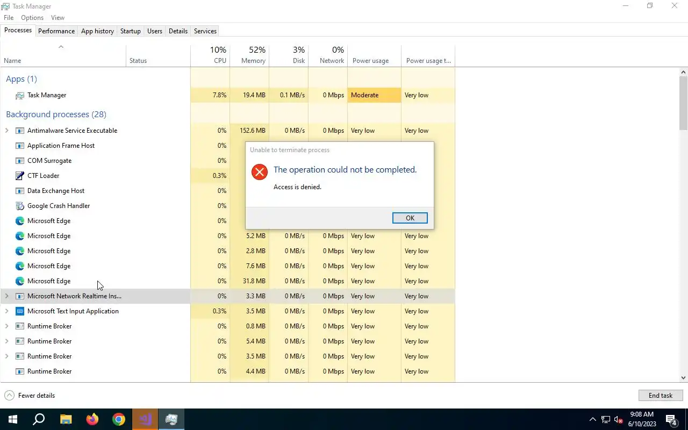Sort by the Power usage trend column header

tap(428, 55)
